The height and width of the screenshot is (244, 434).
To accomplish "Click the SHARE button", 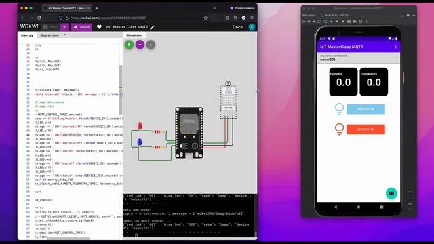I will 81,27.
